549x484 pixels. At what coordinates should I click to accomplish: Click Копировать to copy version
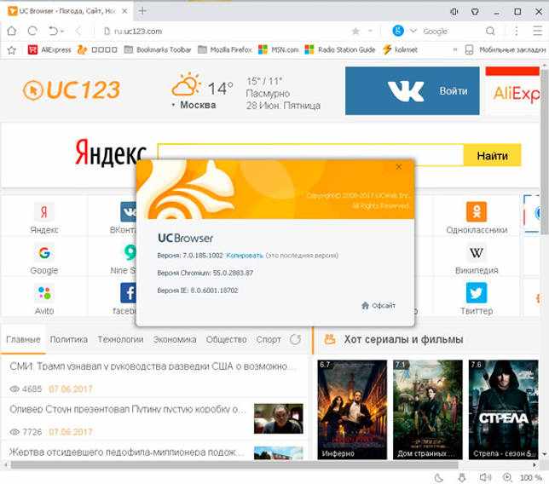coord(245,256)
